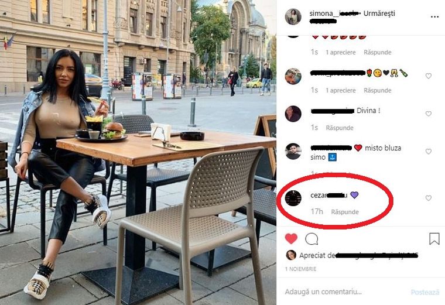
Task: Like the 'Divina !' comment heart
Action: [x=428, y=114]
